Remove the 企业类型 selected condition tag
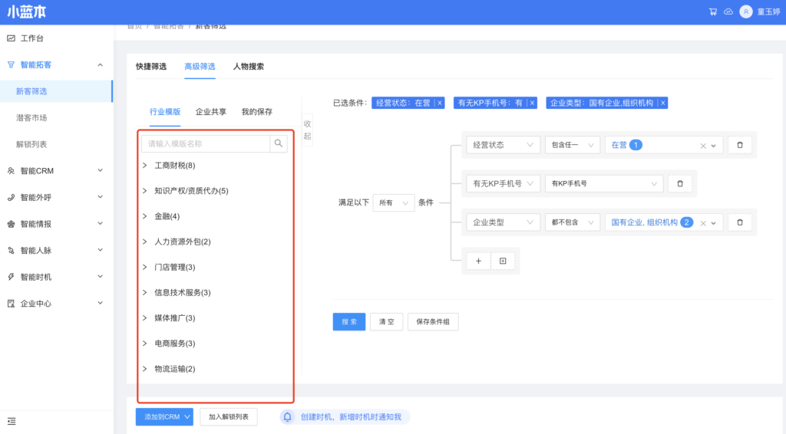This screenshot has height=434, width=786. click(662, 103)
